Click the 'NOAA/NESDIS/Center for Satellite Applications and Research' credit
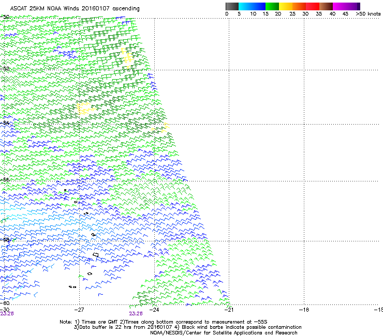The width and height of the screenshot is (383, 336). [x=224, y=333]
